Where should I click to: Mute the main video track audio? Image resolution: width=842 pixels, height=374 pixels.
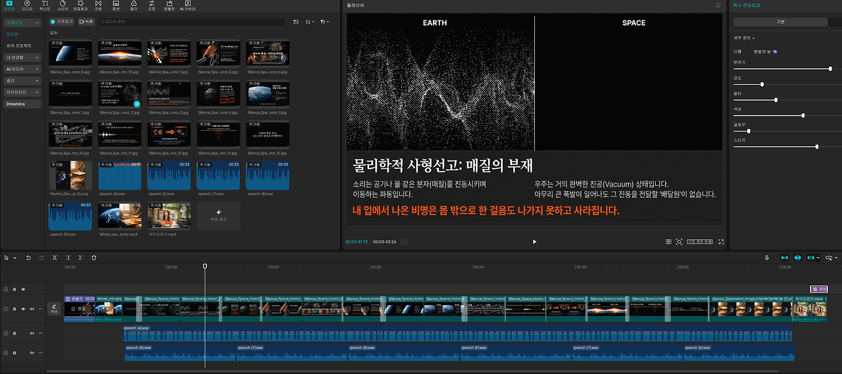32,309
